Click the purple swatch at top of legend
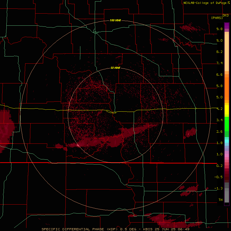The height and width of the screenshot is (231, 231). coord(227,26)
